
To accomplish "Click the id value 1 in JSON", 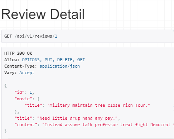I will coord(31,92).
